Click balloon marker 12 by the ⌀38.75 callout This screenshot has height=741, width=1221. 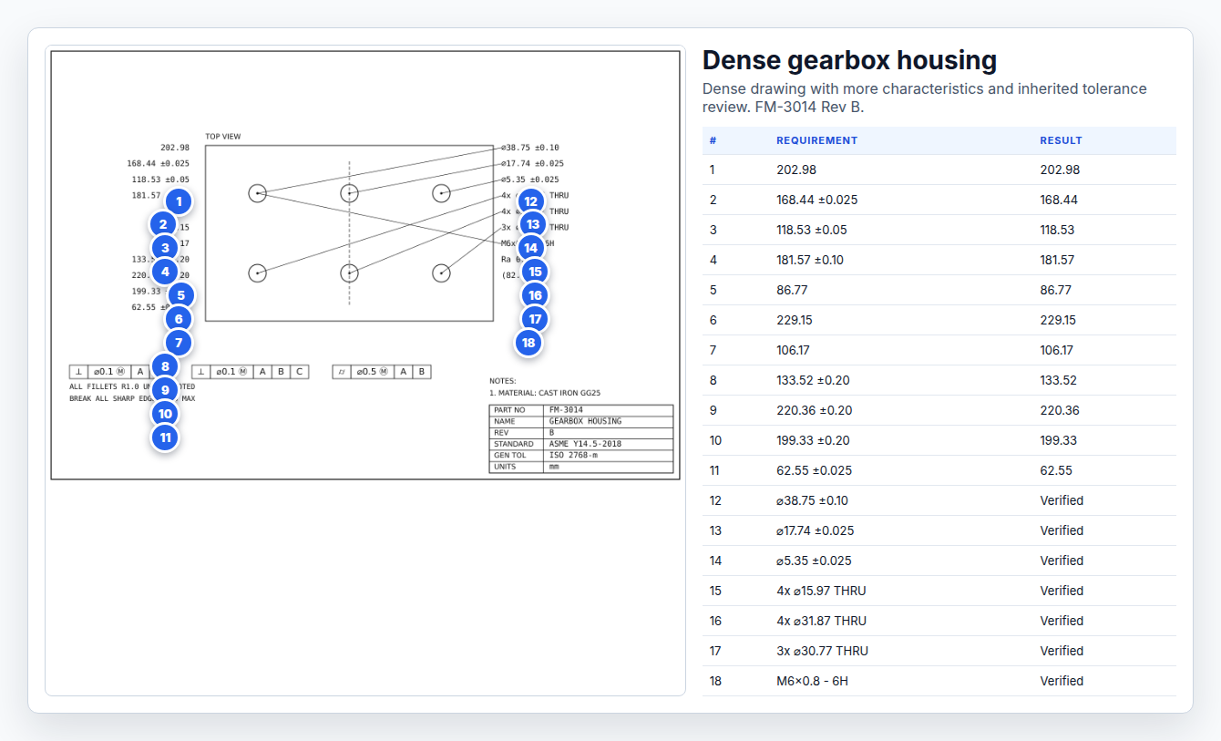click(531, 201)
